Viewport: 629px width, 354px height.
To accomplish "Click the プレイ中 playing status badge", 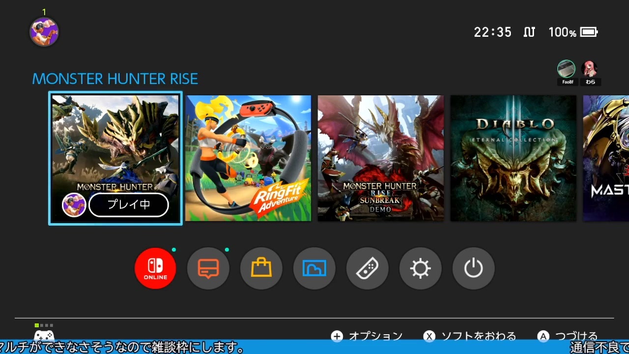I will point(129,205).
